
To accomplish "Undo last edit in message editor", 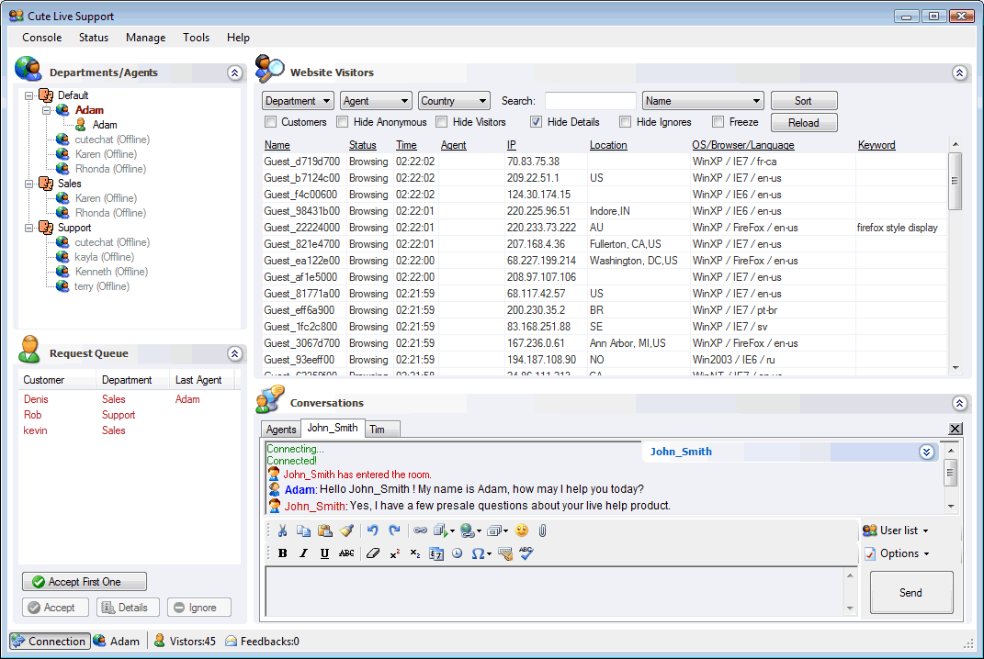I will pyautogui.click(x=373, y=531).
